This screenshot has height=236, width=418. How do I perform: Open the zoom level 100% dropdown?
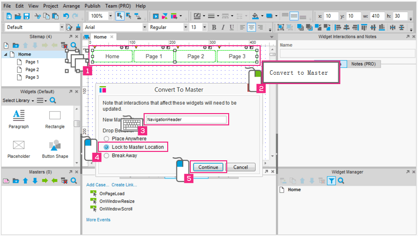110,16
